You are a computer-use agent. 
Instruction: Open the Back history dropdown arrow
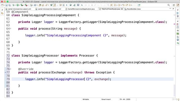point(132,5)
